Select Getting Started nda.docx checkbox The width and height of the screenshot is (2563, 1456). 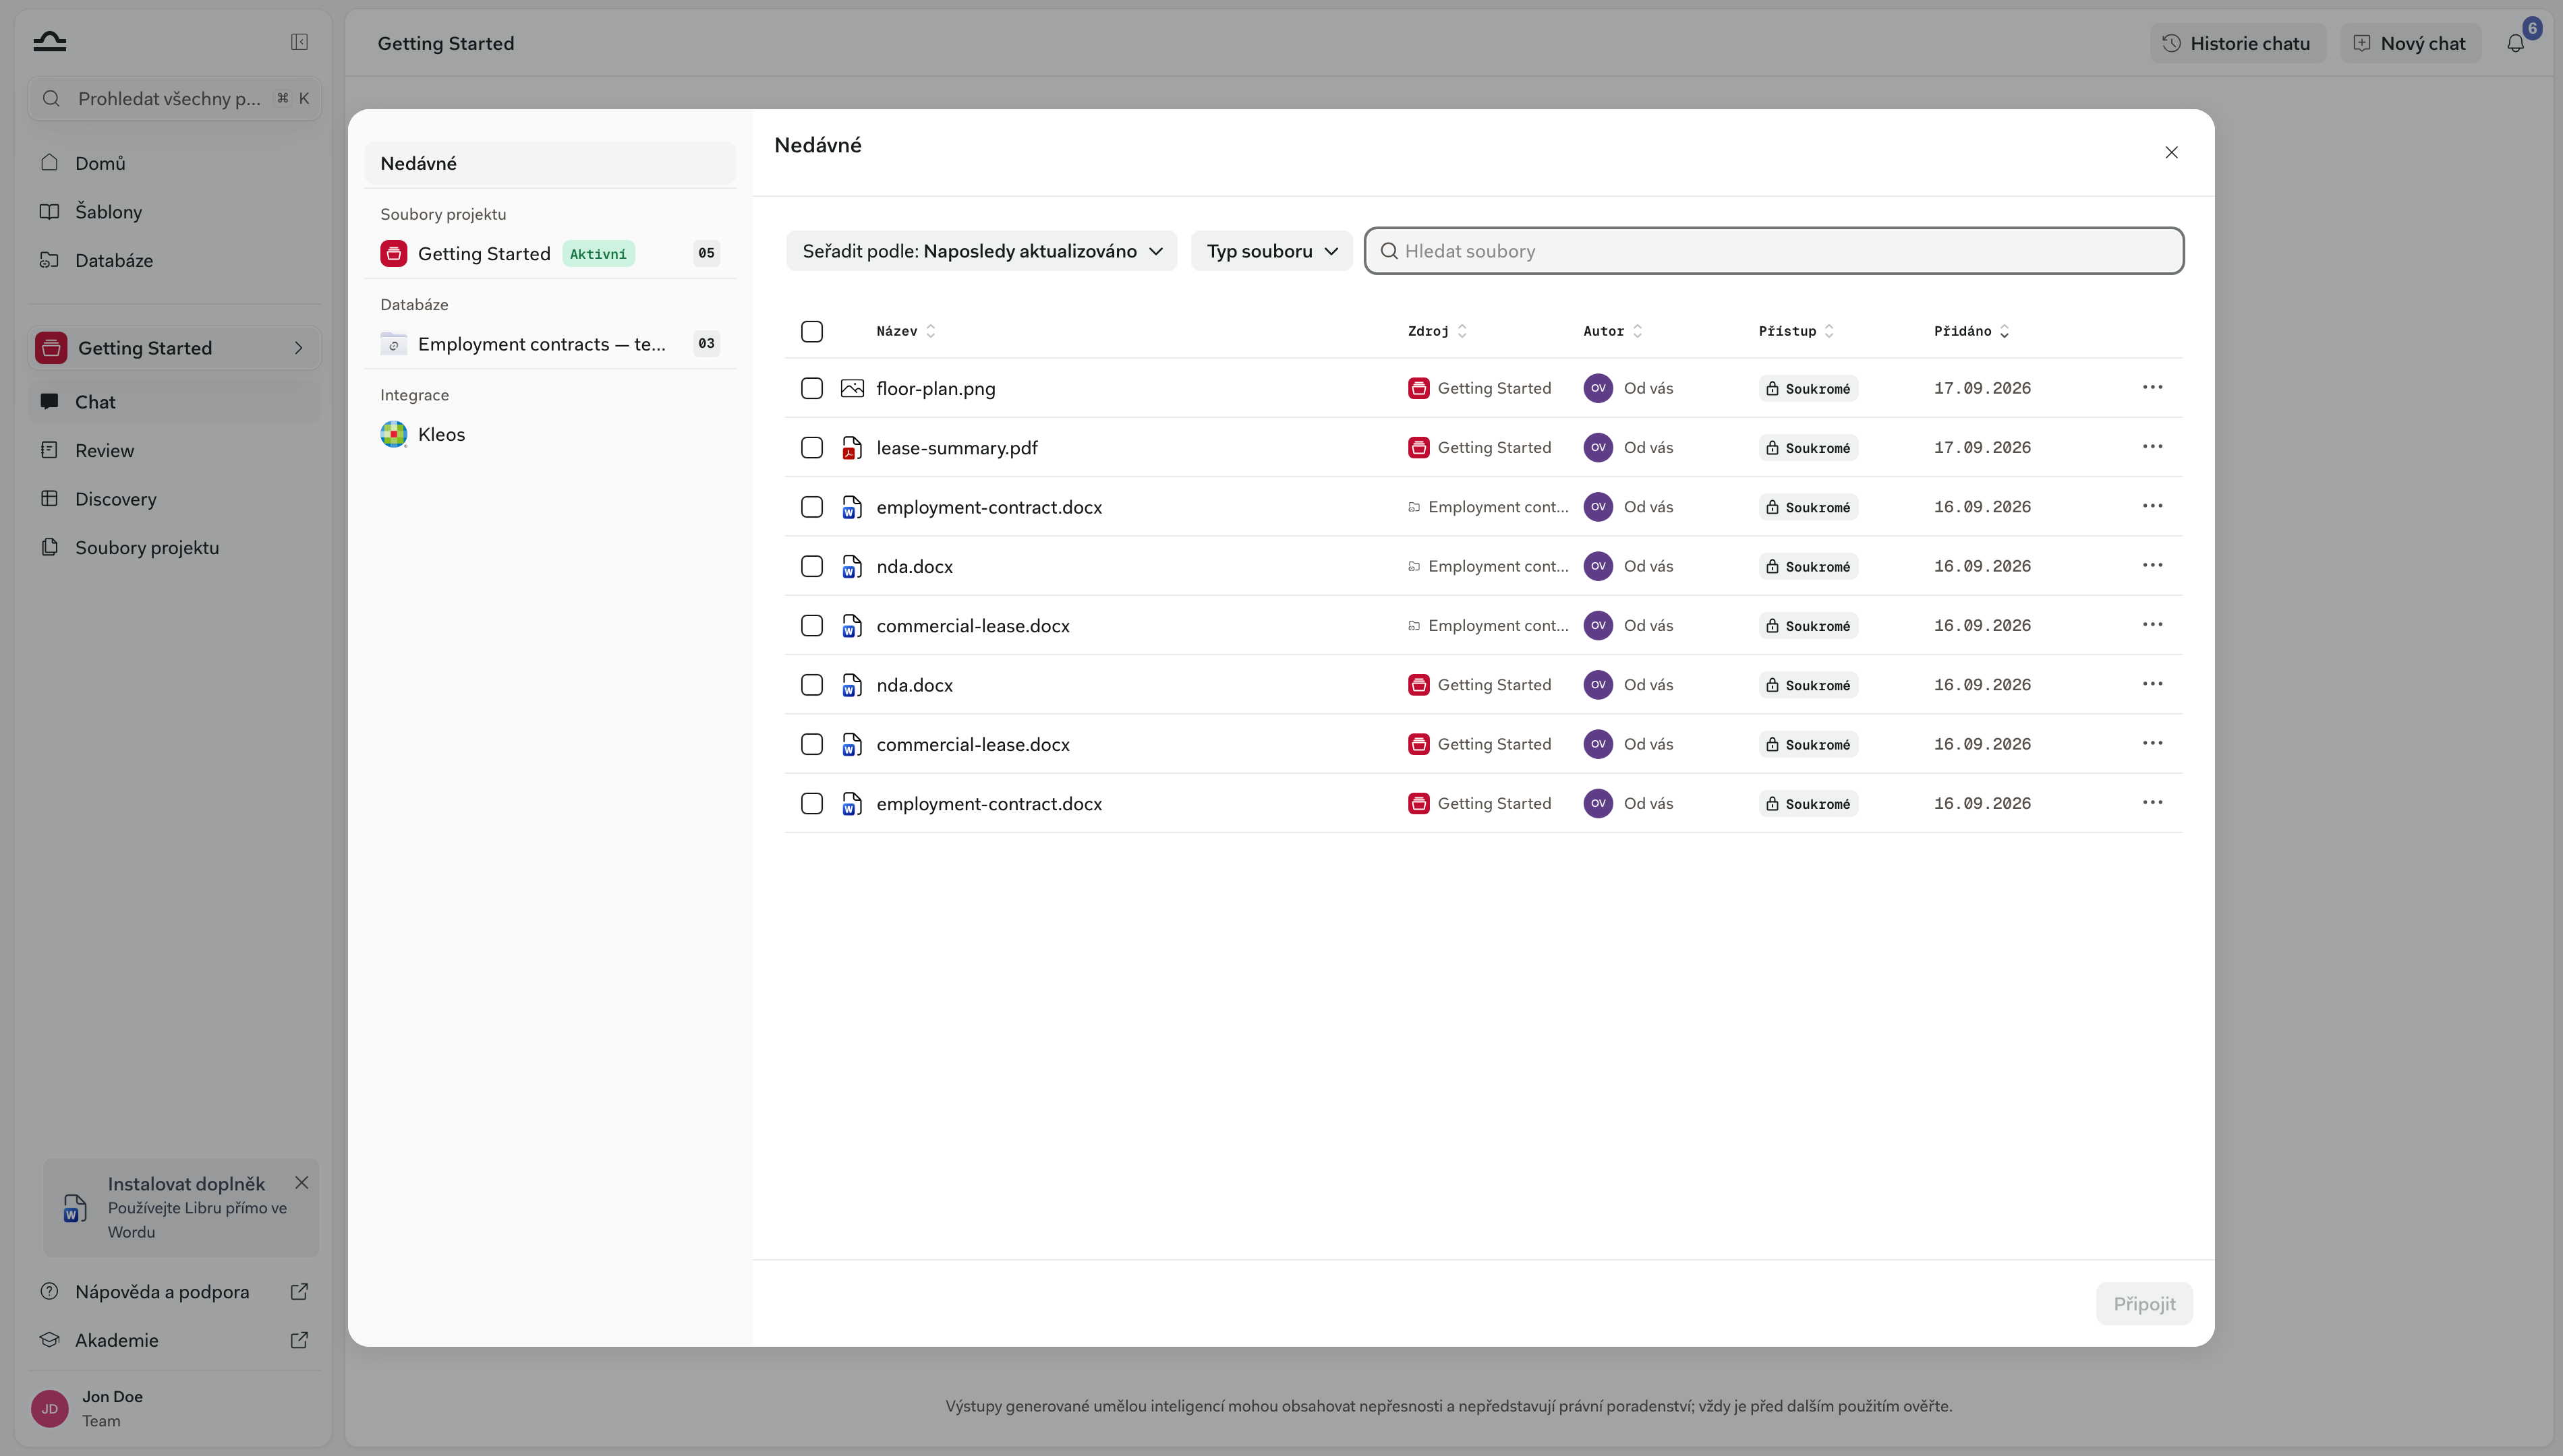[x=812, y=685]
